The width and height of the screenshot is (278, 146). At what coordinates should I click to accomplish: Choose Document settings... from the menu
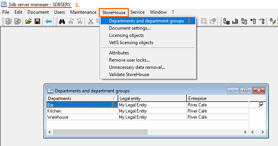[x=130, y=28]
